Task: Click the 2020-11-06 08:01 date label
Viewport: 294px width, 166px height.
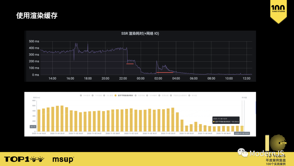Action: 223,134
